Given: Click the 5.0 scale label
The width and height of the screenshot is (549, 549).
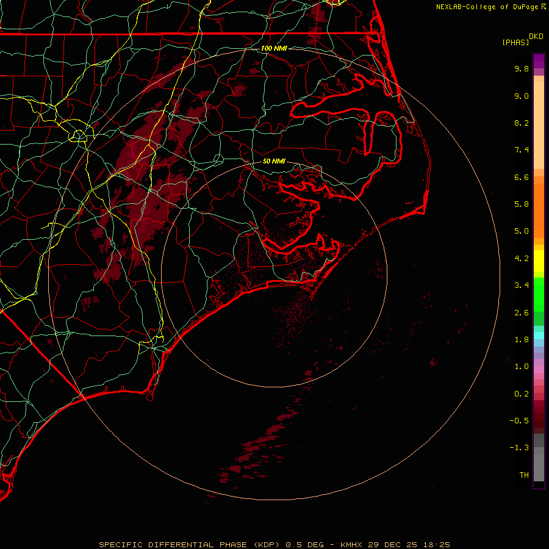Looking at the screenshot, I should [522, 231].
